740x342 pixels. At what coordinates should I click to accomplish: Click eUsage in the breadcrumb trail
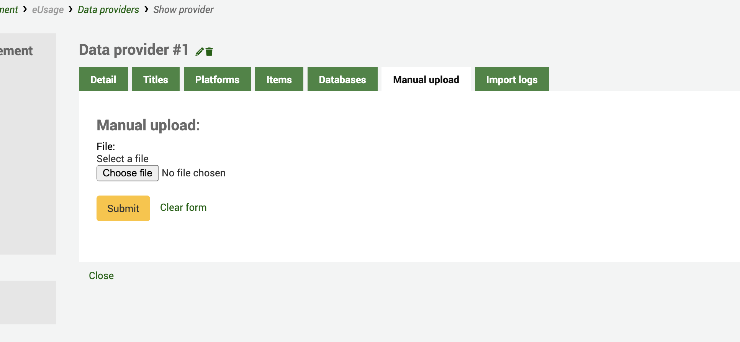click(x=48, y=10)
